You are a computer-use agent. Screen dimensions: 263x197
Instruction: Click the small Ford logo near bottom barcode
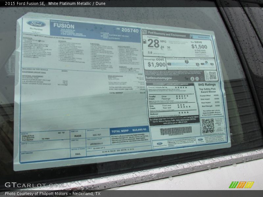[159, 144]
